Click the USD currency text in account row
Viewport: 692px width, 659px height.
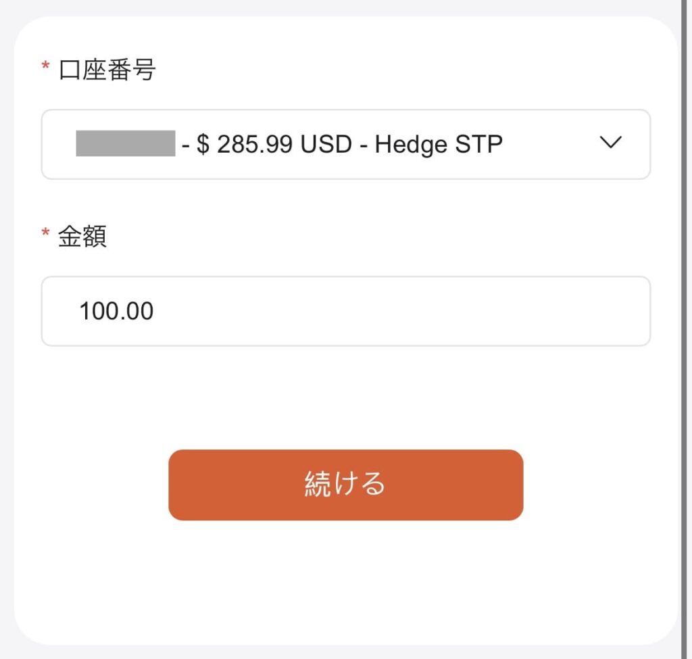[x=326, y=143]
